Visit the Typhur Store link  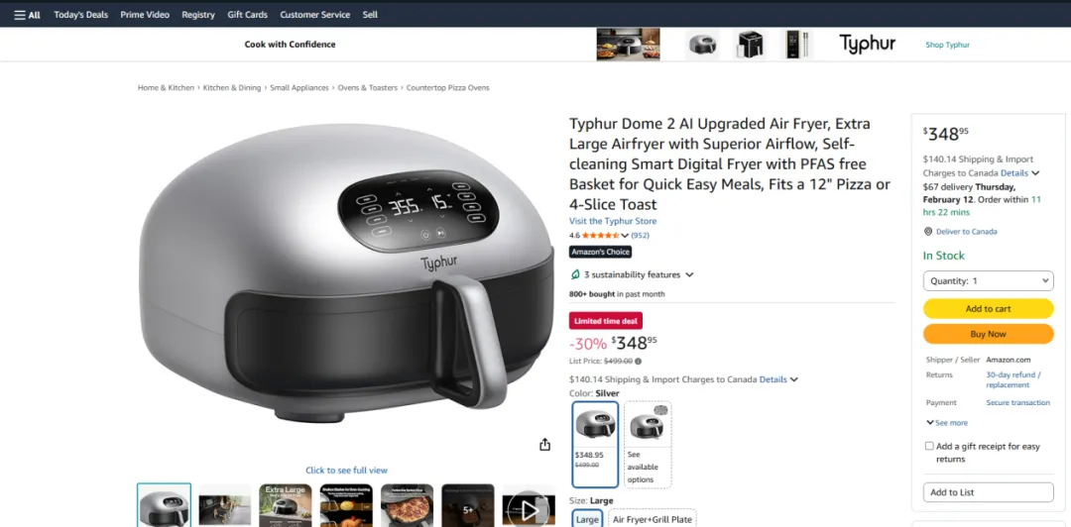[613, 221]
